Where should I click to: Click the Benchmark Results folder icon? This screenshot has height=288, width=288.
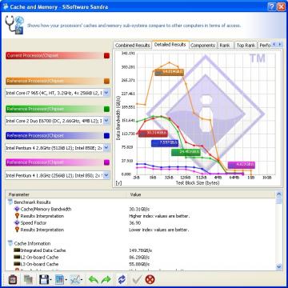point(10,202)
